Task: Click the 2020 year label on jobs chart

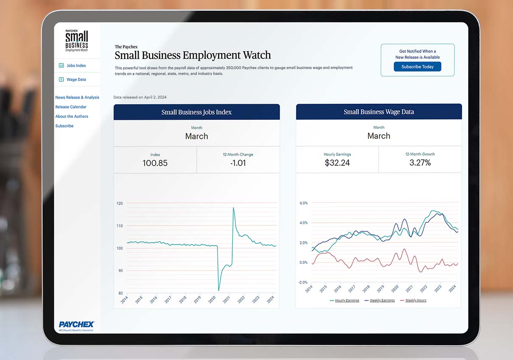Action: click(211, 299)
